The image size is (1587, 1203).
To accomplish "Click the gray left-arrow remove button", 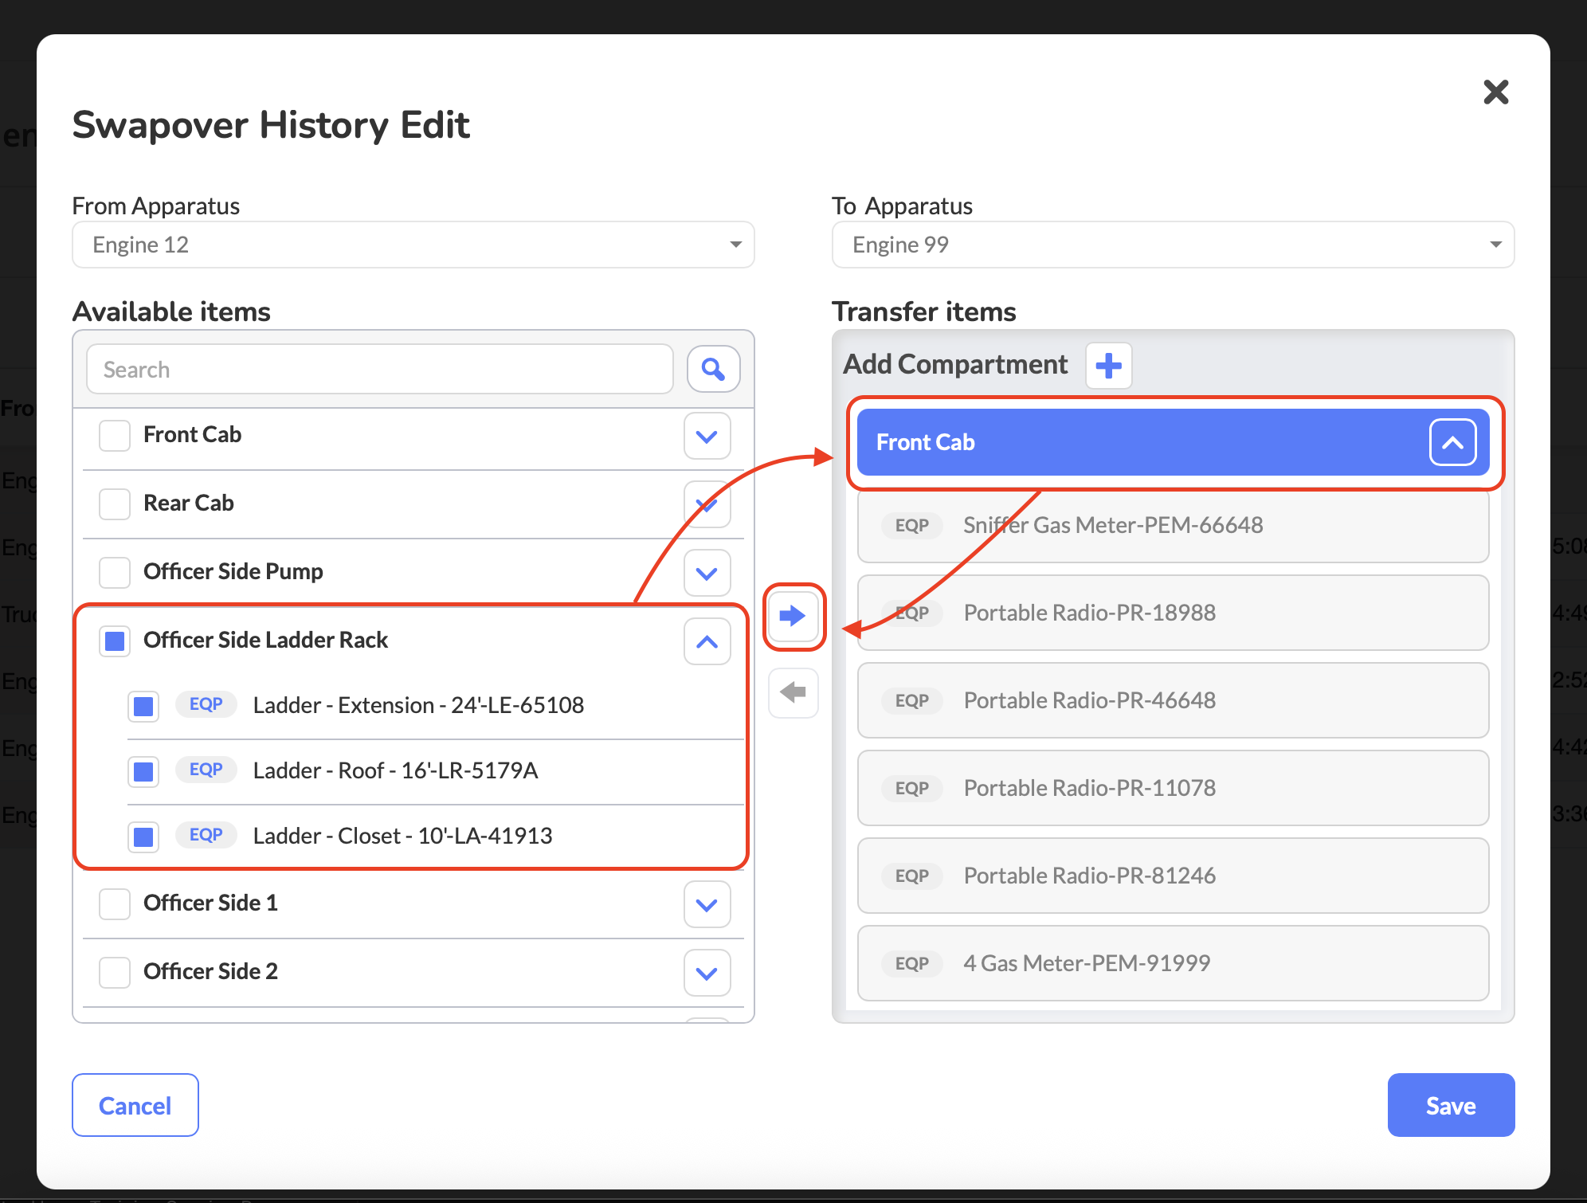I will coord(793,692).
